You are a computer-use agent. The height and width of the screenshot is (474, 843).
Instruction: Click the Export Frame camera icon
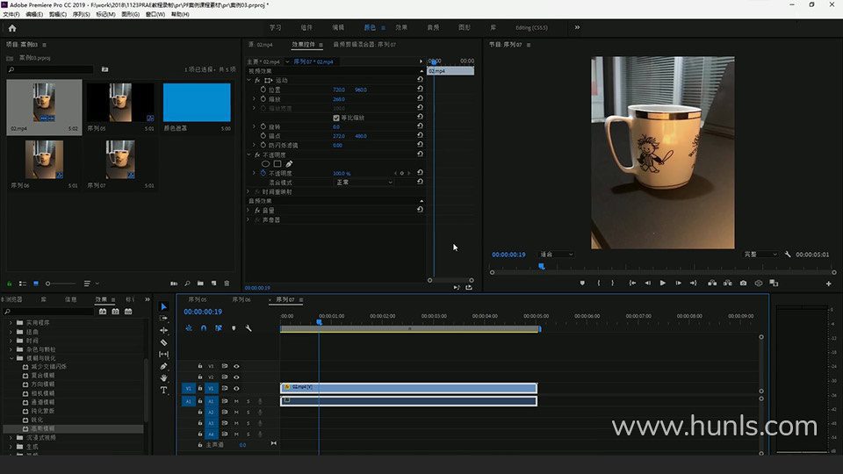[x=744, y=283]
